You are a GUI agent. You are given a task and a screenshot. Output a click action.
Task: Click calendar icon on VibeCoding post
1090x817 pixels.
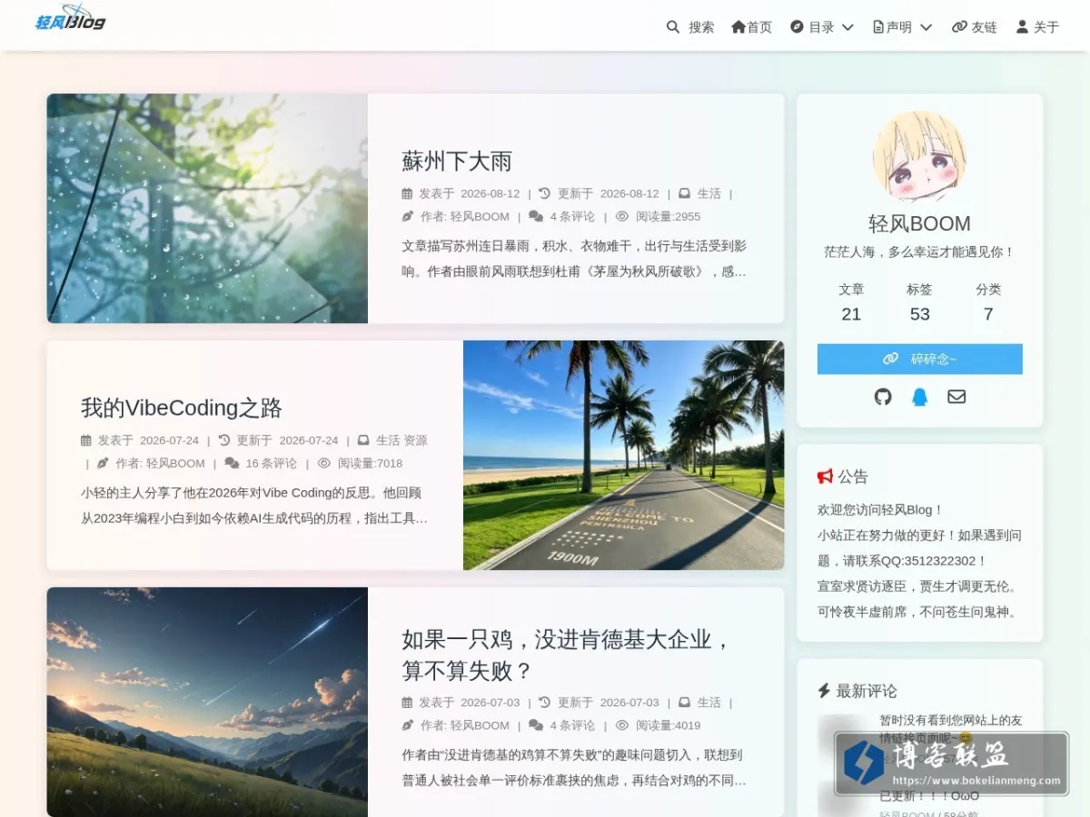86,440
